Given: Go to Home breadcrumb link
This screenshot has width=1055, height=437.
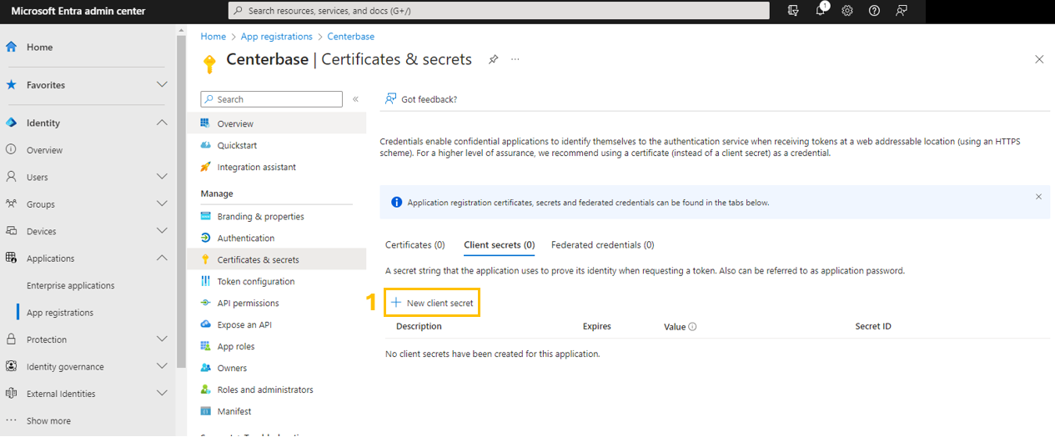Looking at the screenshot, I should coord(214,37).
